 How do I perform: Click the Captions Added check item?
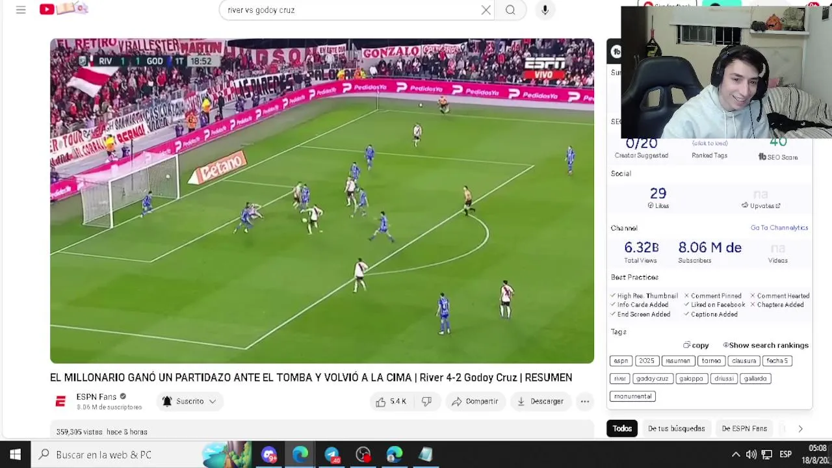click(x=711, y=315)
